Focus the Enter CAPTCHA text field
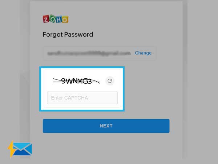The height and width of the screenshot is (164, 218). [82, 98]
